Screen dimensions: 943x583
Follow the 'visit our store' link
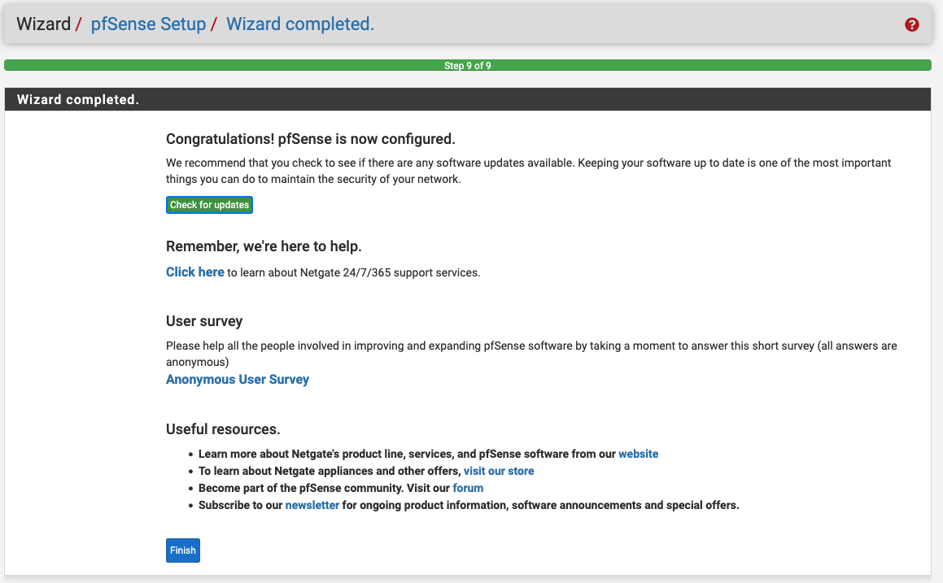pos(499,472)
